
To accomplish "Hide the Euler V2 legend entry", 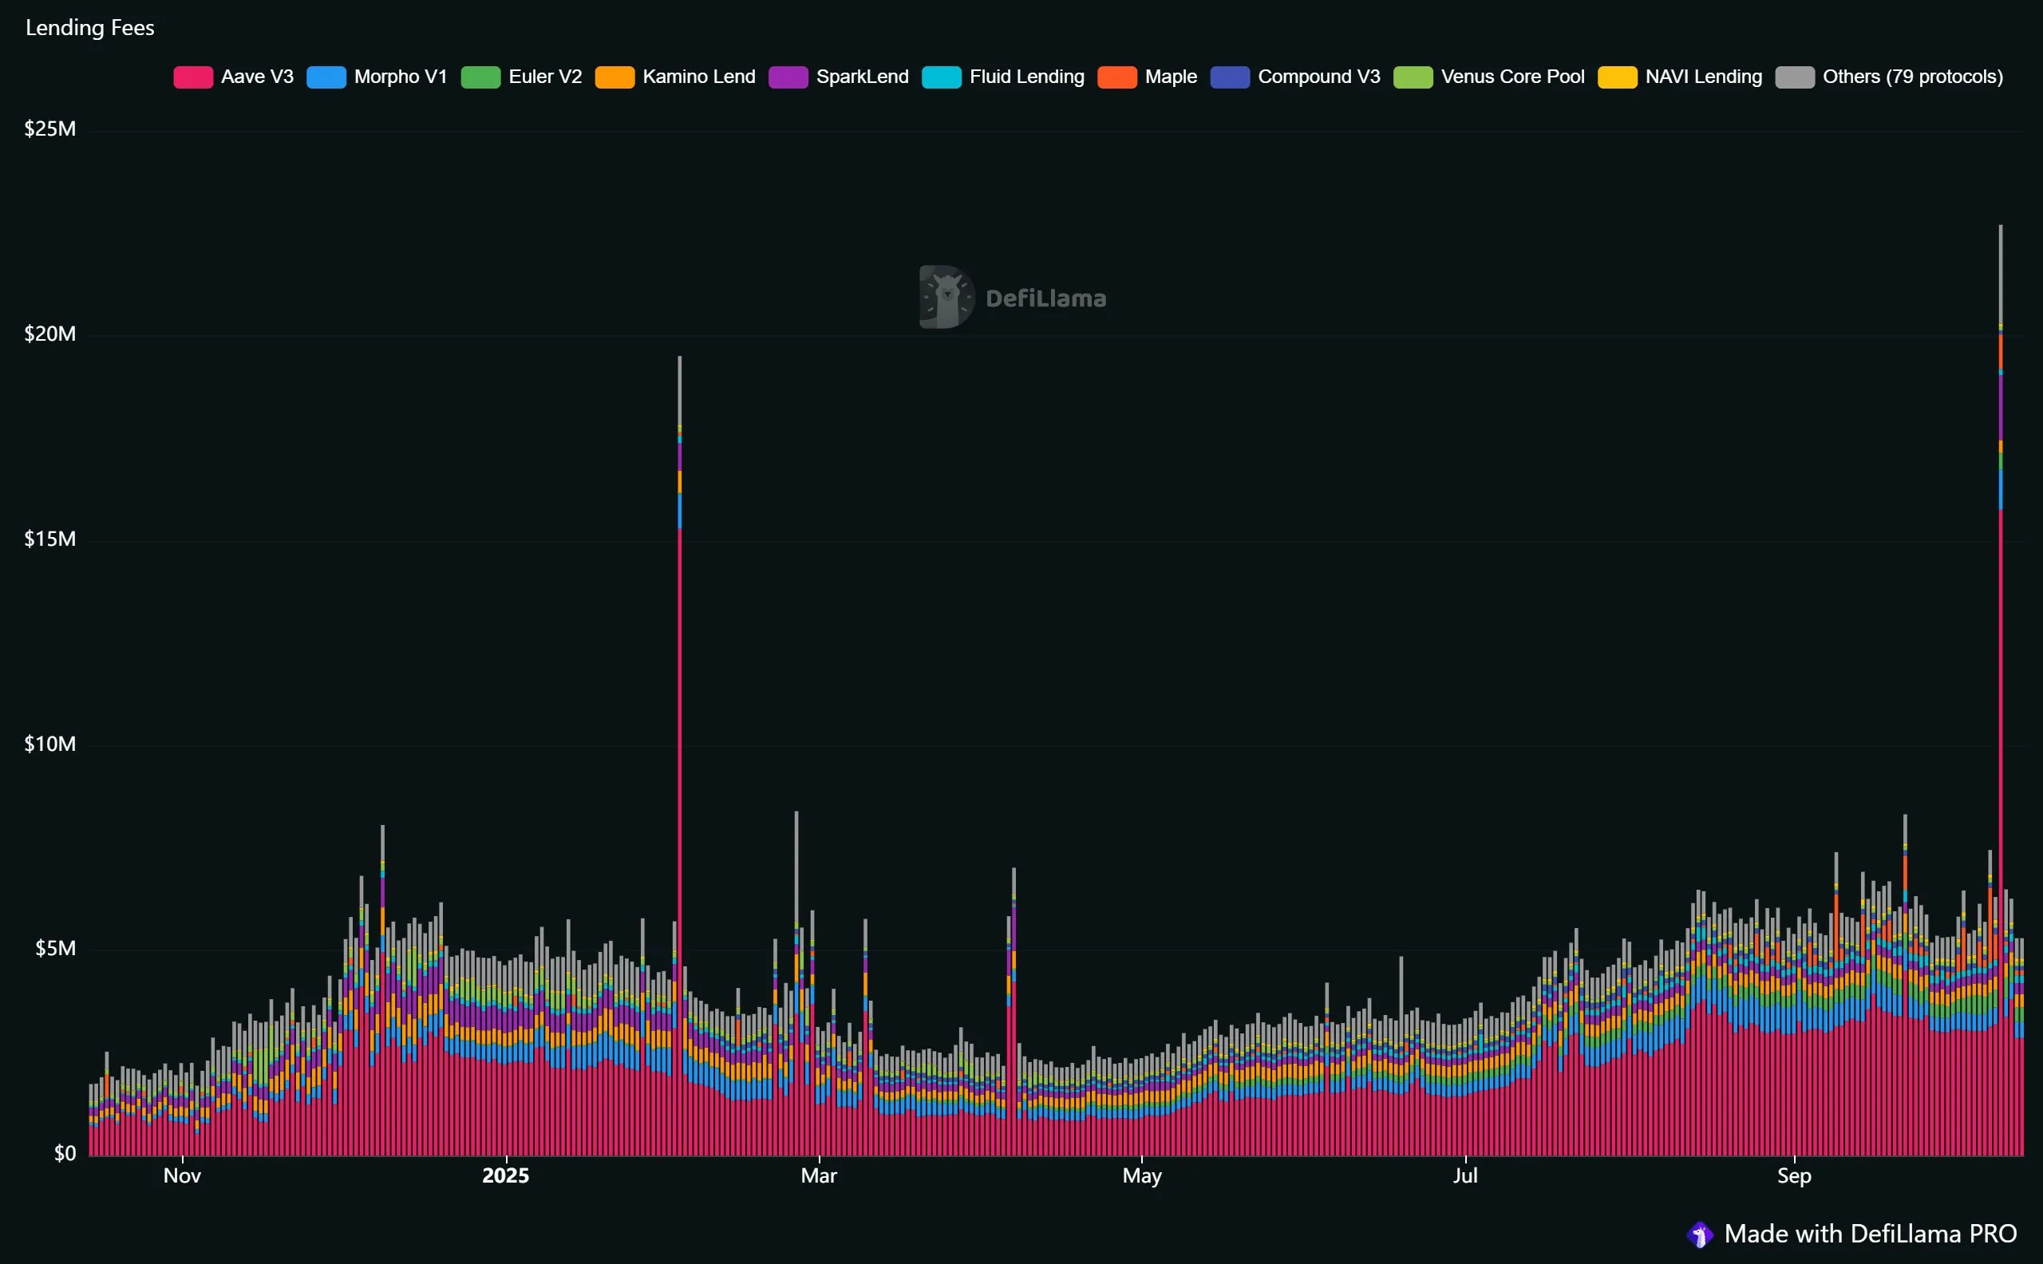I will 544,77.
